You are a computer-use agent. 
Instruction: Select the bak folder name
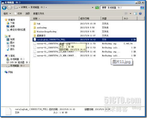(x=39, y=24)
